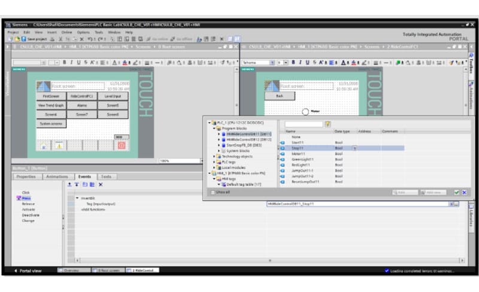Screen dimensions: 479x292
Task: Select the GreenLight11 tag row
Action: [x=342, y=159]
